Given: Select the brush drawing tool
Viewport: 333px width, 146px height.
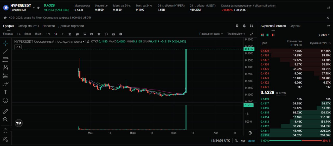Looking at the screenshot, I should (x=5, y=84).
